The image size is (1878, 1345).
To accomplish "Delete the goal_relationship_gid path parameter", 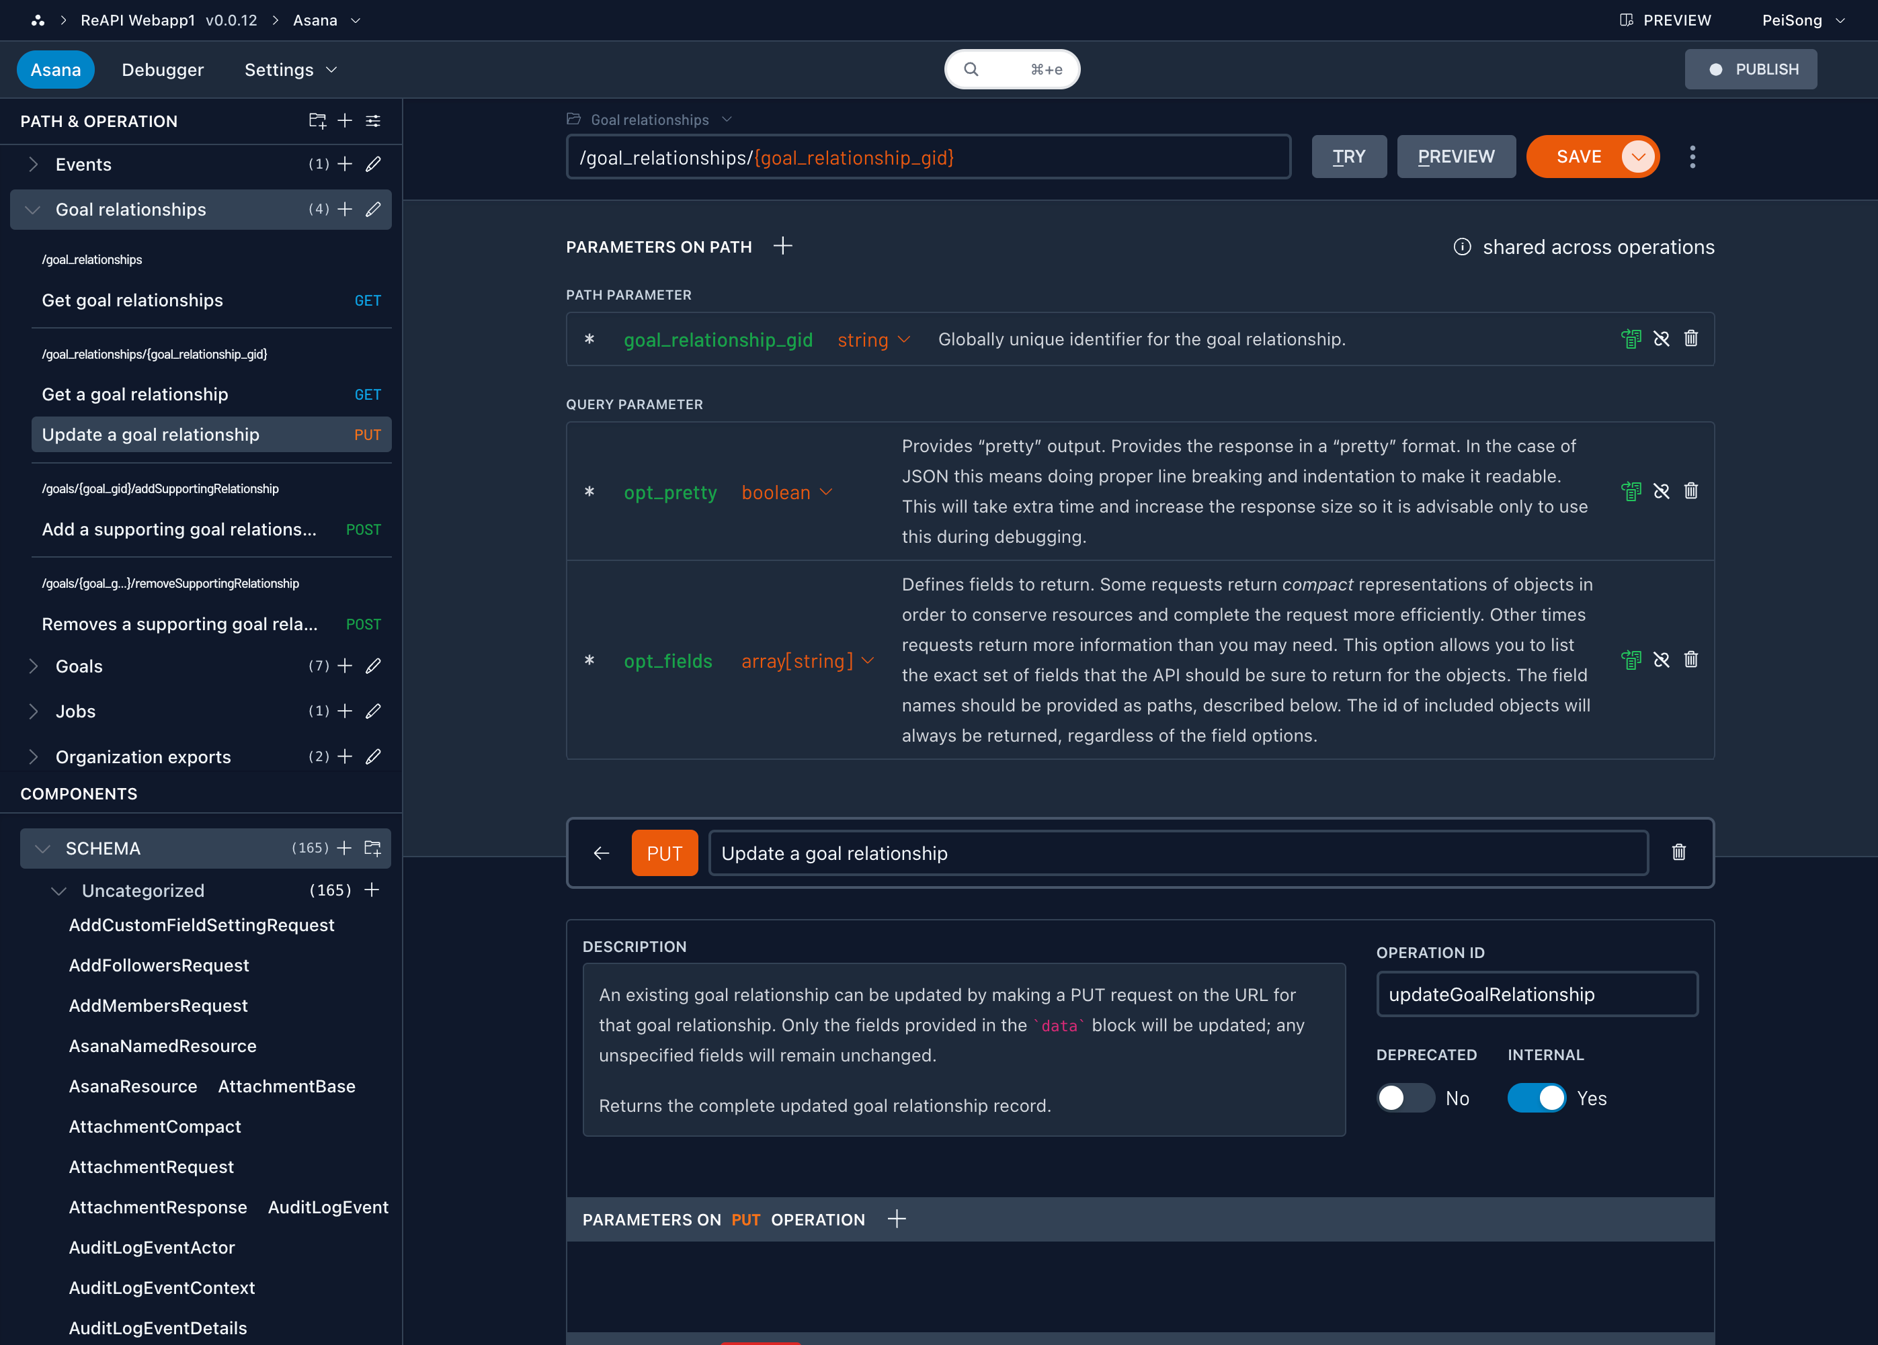I will click(x=1692, y=339).
